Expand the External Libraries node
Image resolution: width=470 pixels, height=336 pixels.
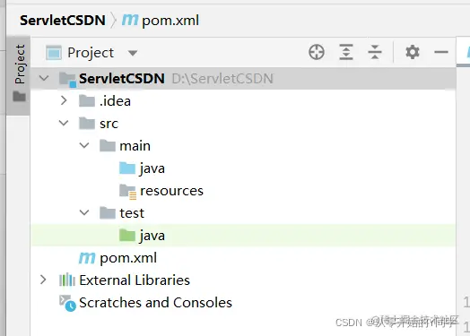[43, 280]
